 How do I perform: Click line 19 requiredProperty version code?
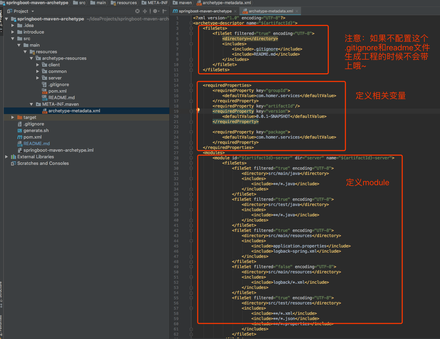(251, 111)
